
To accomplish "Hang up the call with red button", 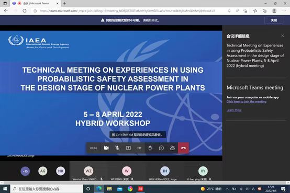I will [183, 148].
